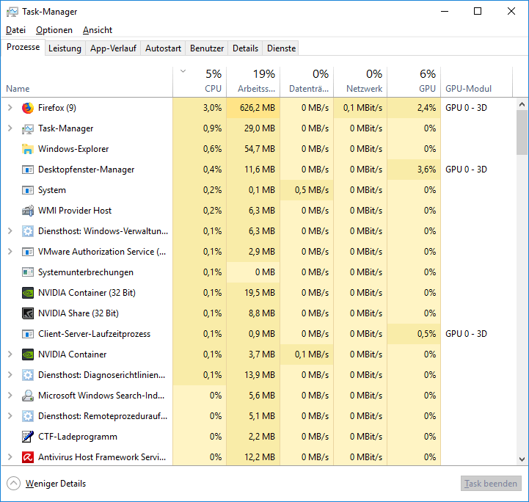
Task: Click the Microsoft Windows Search-Indexer icon
Action: click(x=28, y=396)
